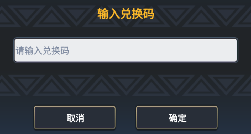Select the placeholder text 请输入兑换码

43,50
